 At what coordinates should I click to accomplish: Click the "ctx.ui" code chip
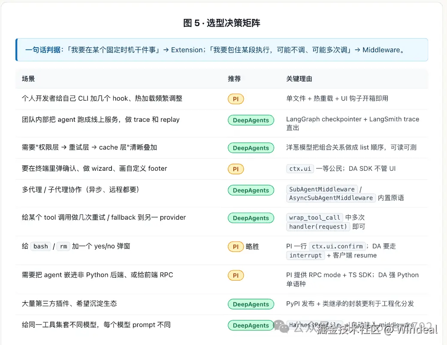click(x=300, y=169)
